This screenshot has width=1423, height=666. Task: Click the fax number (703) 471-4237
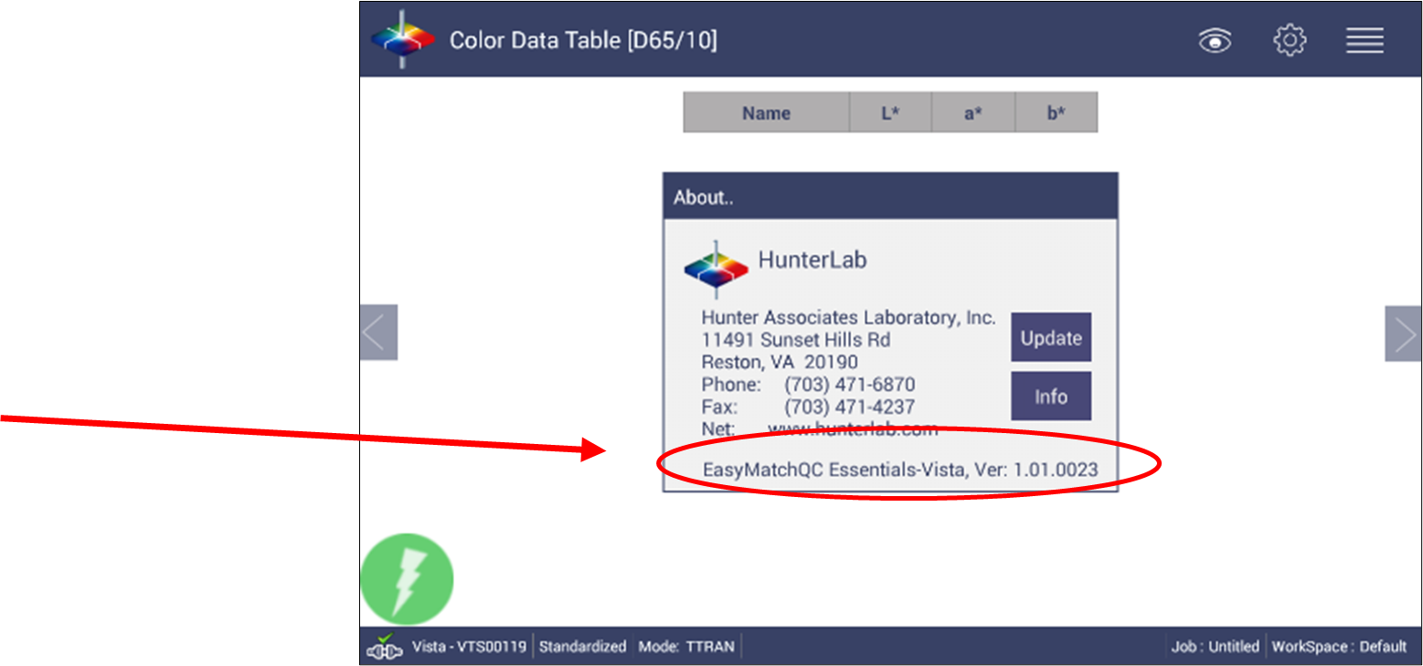tap(849, 407)
